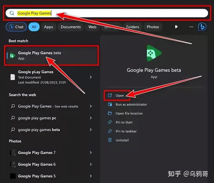The height and width of the screenshot is (183, 214).
Task: Click thumbnail of Google Play Games 6
Action: (13, 164)
